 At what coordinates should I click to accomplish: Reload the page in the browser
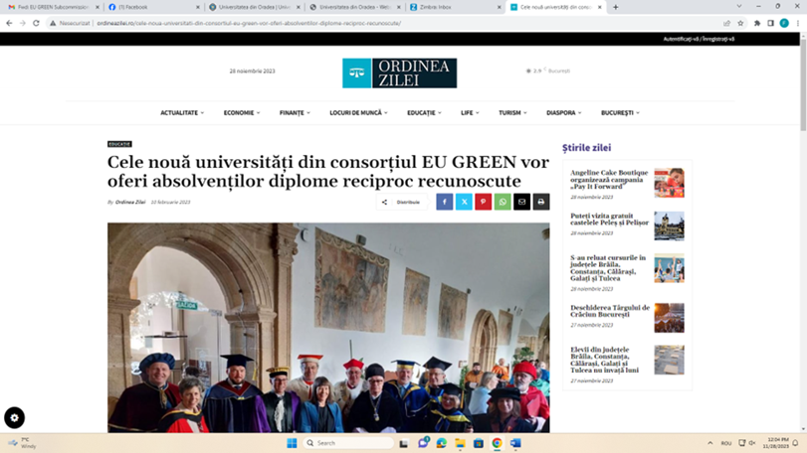(x=37, y=23)
